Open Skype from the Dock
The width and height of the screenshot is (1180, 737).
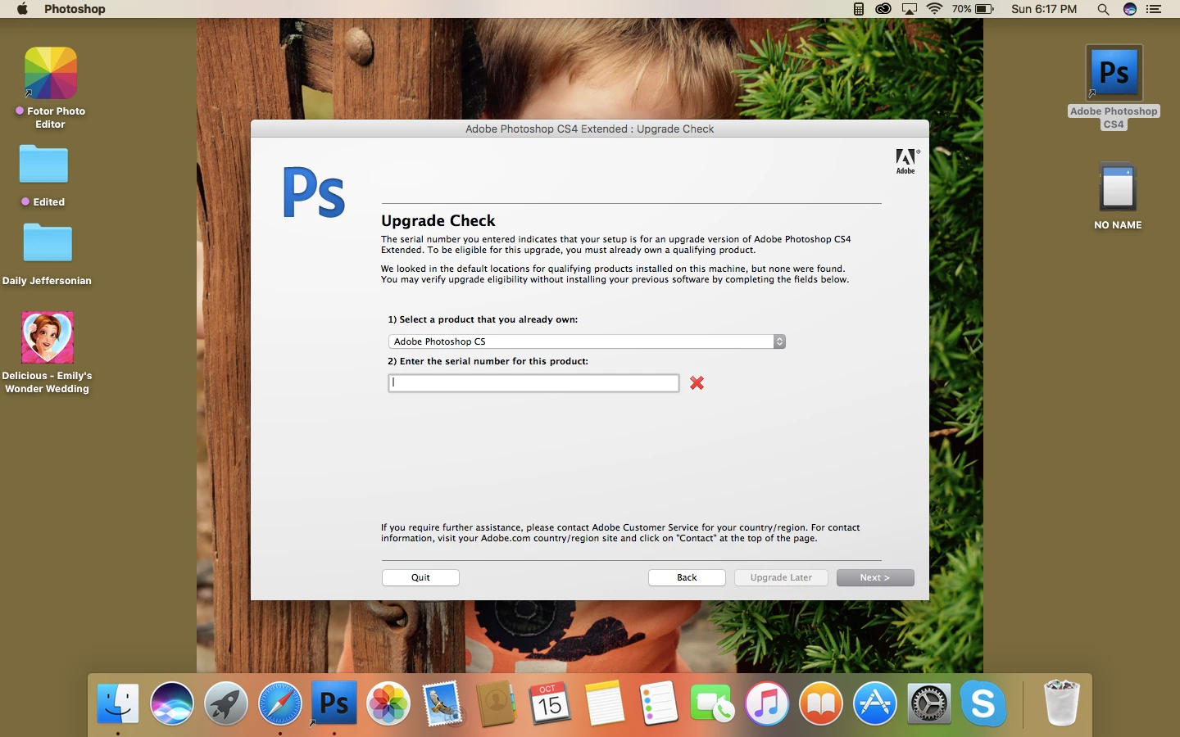[983, 703]
